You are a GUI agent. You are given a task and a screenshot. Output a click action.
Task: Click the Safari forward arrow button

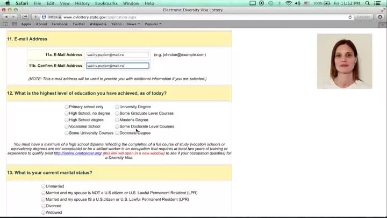[x=14, y=17]
